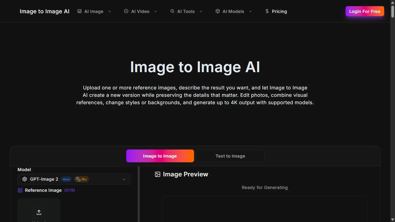Click the AI Video play icon
Screen dimensions: 395x222
click(x=126, y=11)
